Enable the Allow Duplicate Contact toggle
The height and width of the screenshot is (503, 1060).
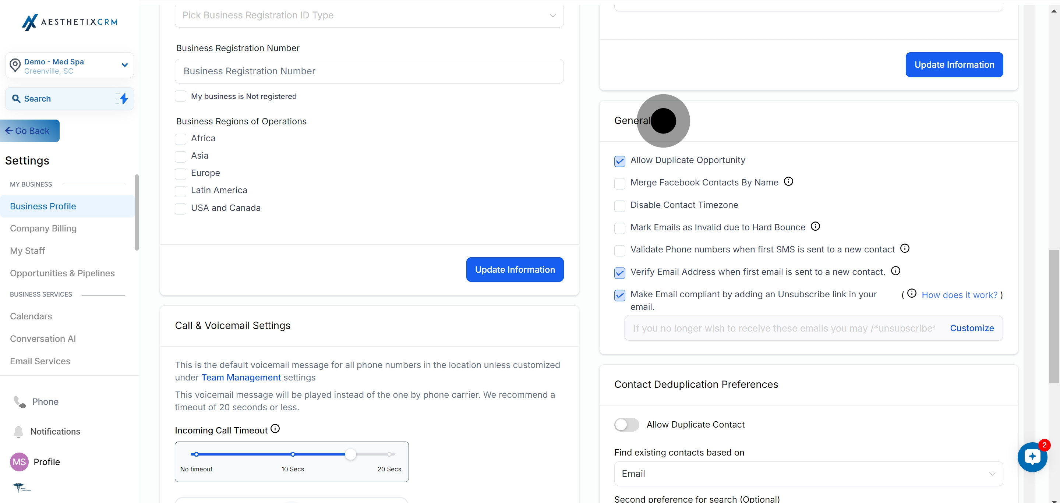[626, 425]
